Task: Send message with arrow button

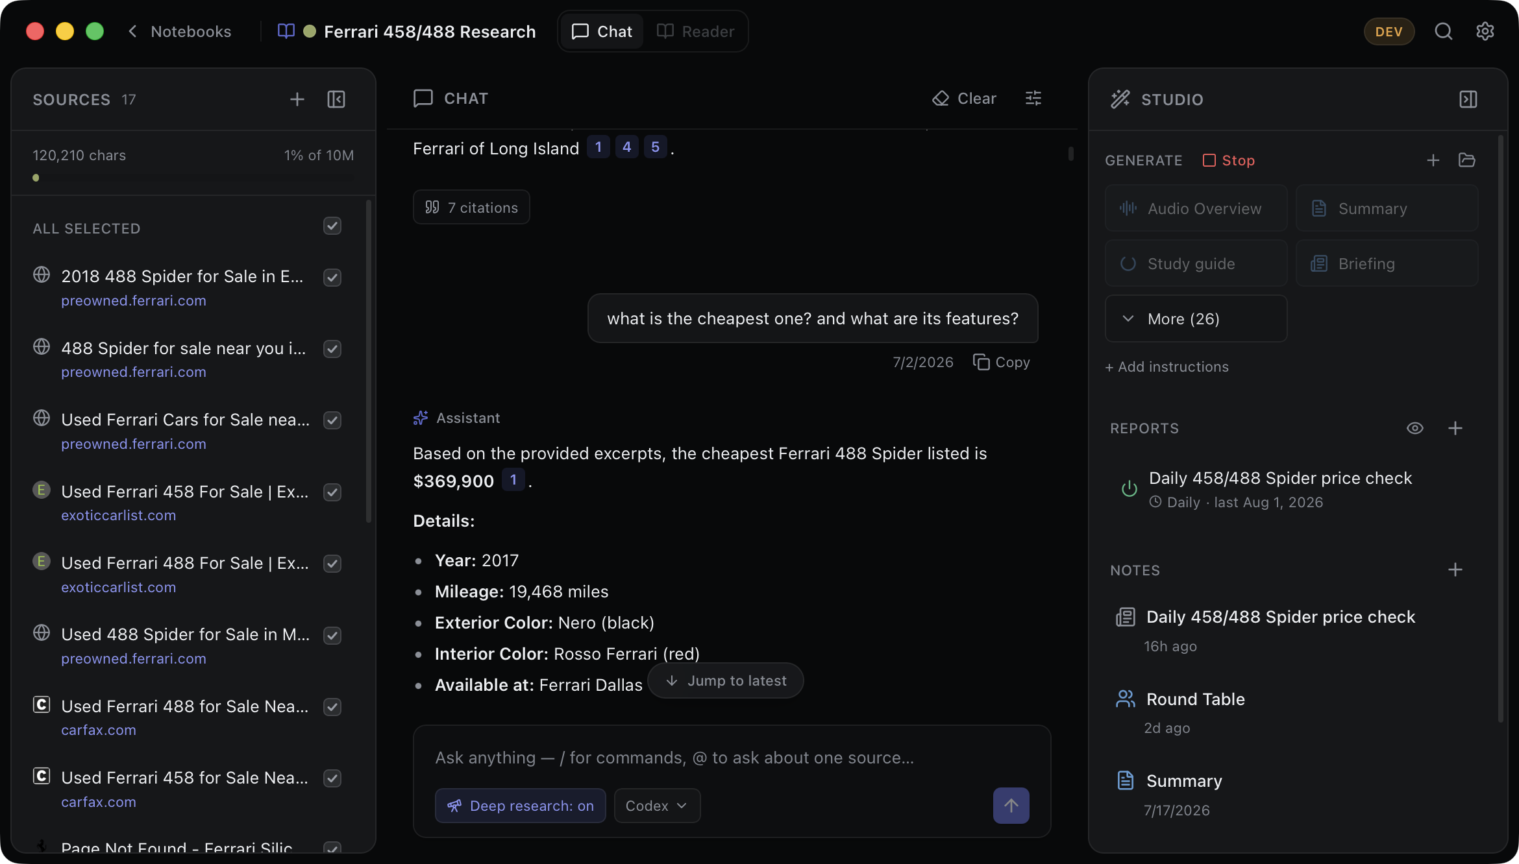Action: (x=1011, y=806)
